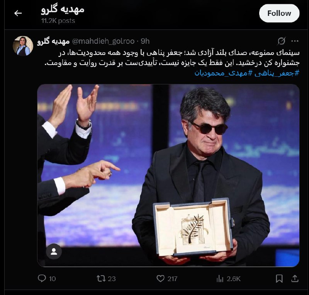This screenshot has width=309, height=295.
Task: Open the Cannes award photo
Action: click(168, 175)
